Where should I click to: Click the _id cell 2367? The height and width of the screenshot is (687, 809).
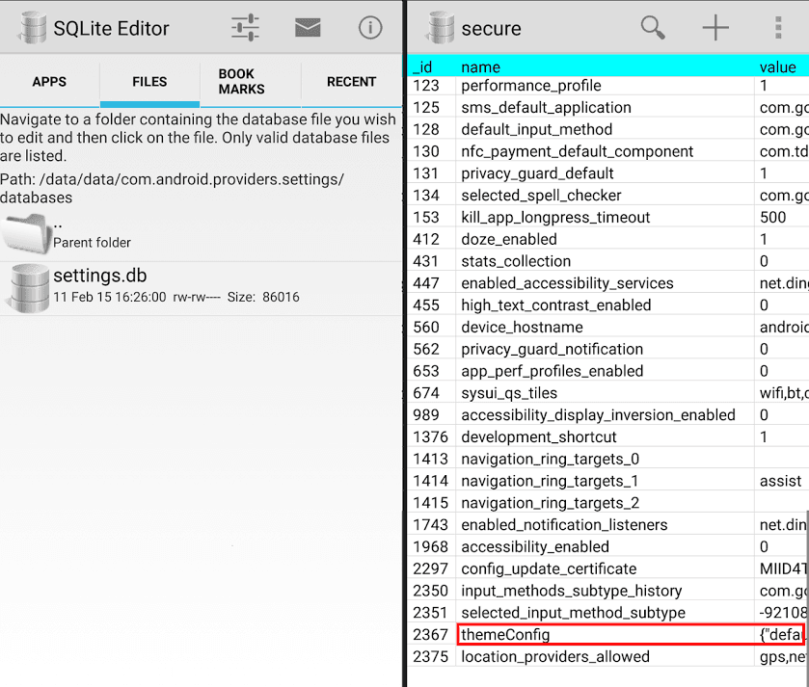[430, 634]
